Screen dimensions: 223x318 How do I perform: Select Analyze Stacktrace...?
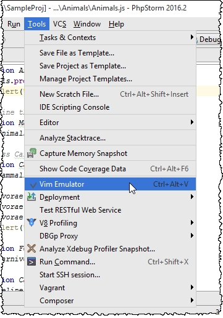(x=110, y=138)
